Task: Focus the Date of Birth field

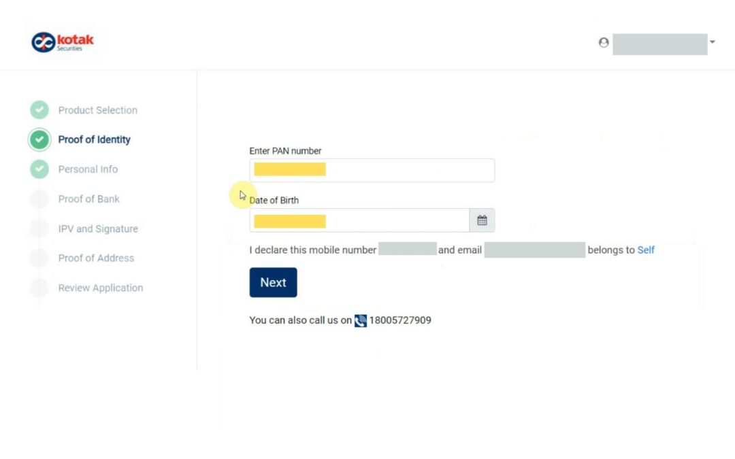Action: pos(359,220)
